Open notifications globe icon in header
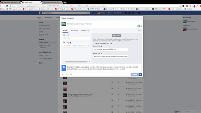This screenshot has width=201, height=113. click(133, 13)
